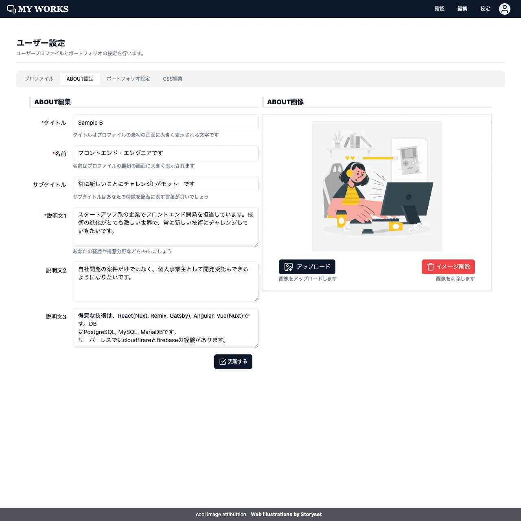Click the アップロード button
The image size is (521, 521).
click(x=307, y=267)
